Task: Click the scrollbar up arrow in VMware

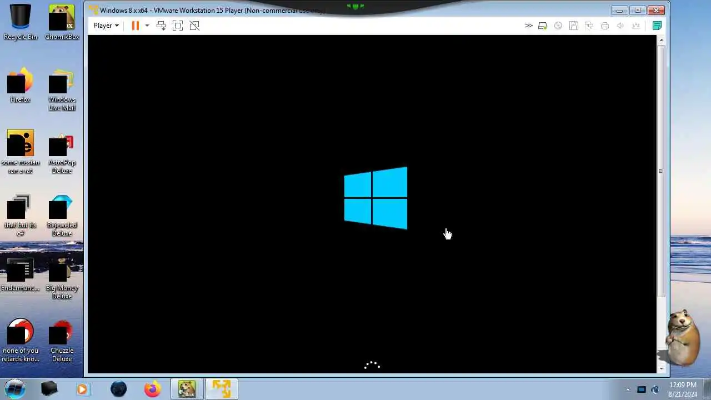Action: pyautogui.click(x=661, y=40)
